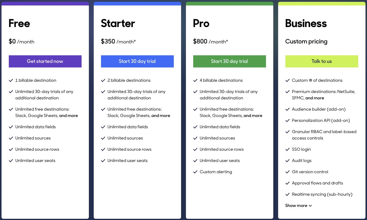
Task: Click checkmark beside 1 billable destination
Action: pyautogui.click(x=11, y=81)
